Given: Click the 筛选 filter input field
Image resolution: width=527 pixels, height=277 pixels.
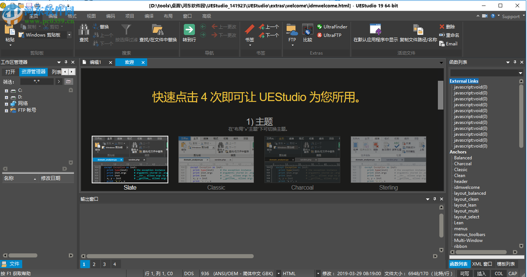Looking at the screenshot, I should pyautogui.click(x=37, y=82).
